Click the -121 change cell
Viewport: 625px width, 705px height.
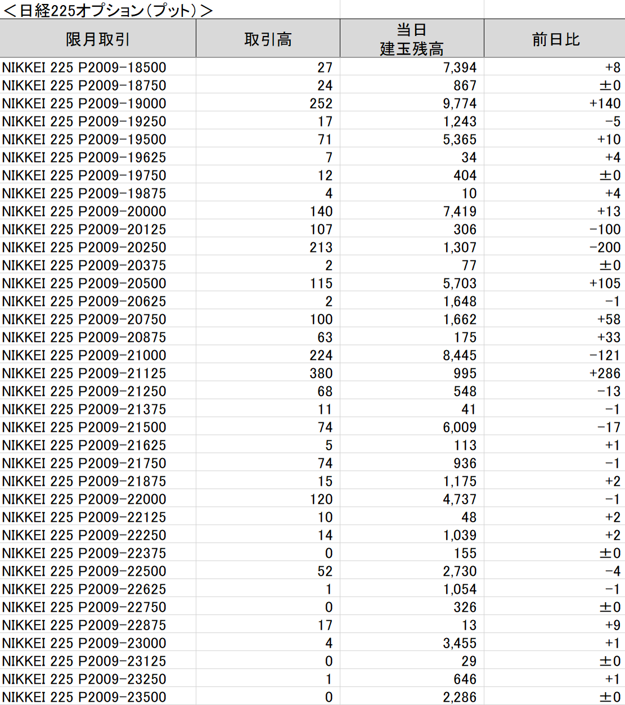[555, 355]
